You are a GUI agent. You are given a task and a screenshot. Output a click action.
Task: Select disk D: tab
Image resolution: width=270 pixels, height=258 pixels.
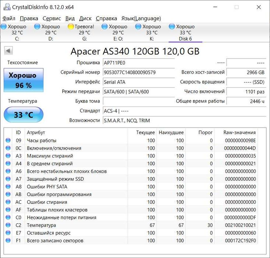pyautogui.click(x=50, y=32)
